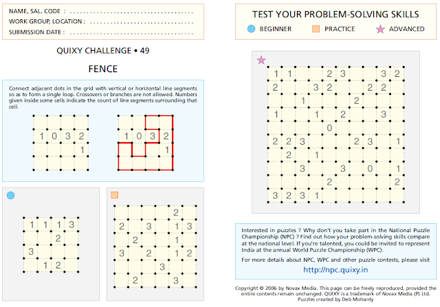440x307 pixels.
Task: Click the 0 cell in advanced puzzle center
Action: 329,128
